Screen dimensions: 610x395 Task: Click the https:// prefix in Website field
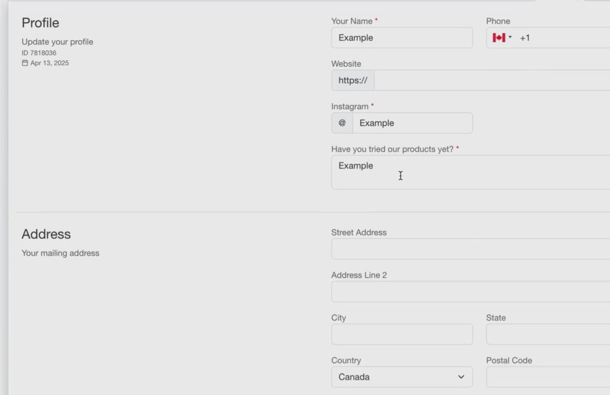tap(353, 80)
